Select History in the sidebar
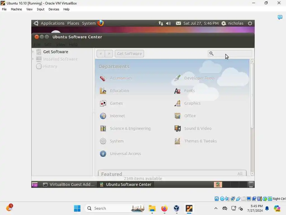Image resolution: width=286 pixels, height=215 pixels. pos(50,66)
